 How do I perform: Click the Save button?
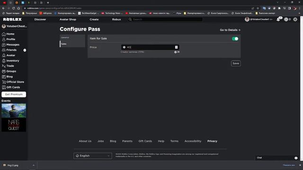[236, 63]
